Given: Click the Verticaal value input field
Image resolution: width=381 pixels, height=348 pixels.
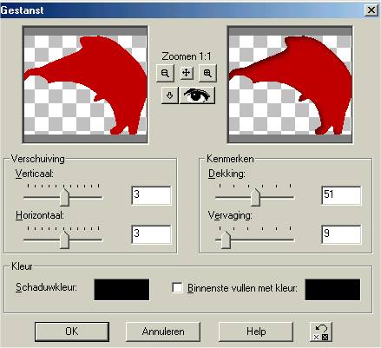Looking at the screenshot, I should pyautogui.click(x=151, y=195).
